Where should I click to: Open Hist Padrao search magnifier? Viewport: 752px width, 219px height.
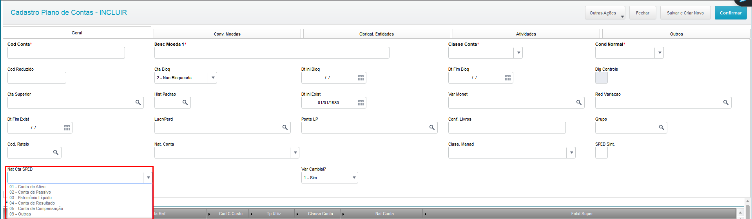185,103
